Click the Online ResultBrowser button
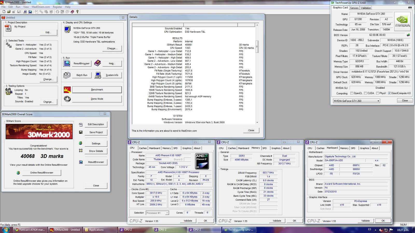 point(42,173)
